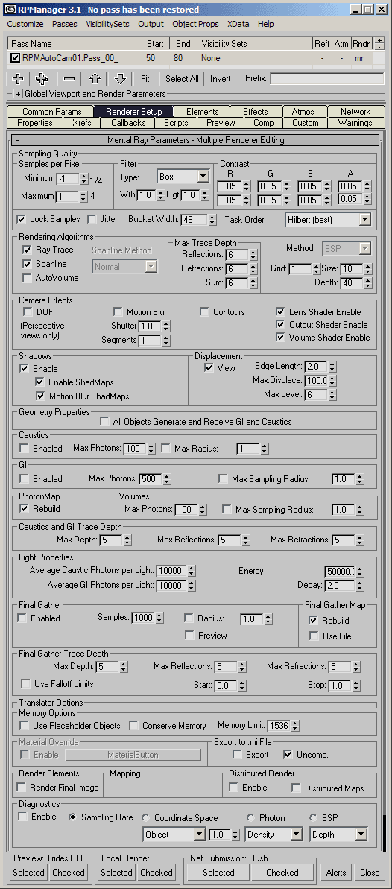Move pass down with arrow icon

coord(120,79)
